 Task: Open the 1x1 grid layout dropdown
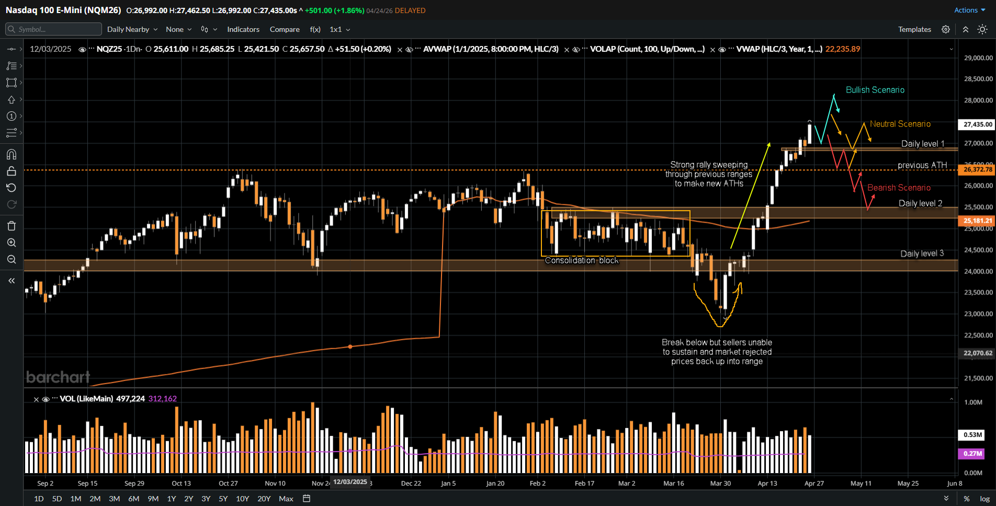(339, 29)
